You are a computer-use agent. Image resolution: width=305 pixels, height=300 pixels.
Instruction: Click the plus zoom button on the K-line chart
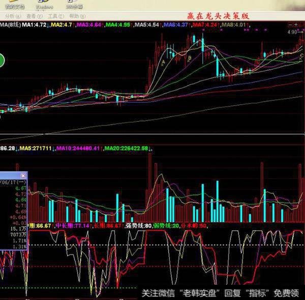(296, 25)
